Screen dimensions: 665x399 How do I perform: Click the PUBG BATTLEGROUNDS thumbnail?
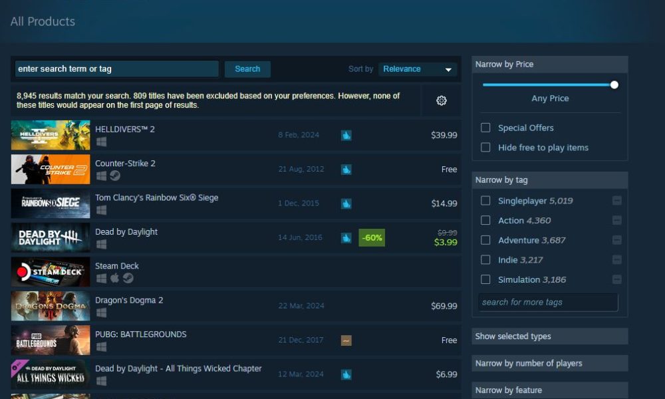(51, 340)
